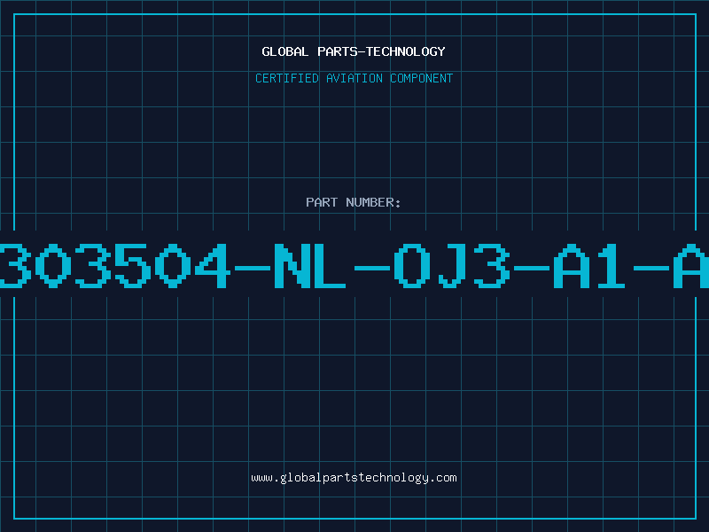
Task: Click the large part number 303504-NL-0J3-A1-A
Action: pos(354,265)
